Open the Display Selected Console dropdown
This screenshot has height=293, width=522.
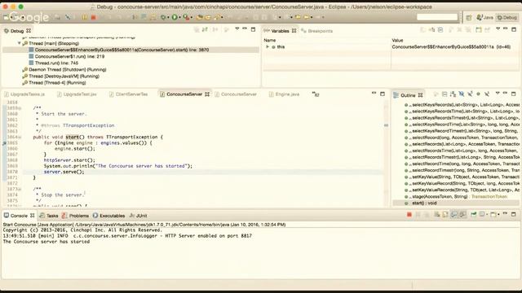(x=487, y=215)
